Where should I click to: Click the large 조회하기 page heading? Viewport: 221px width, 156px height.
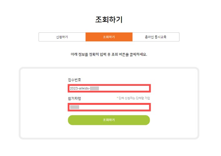click(109, 20)
